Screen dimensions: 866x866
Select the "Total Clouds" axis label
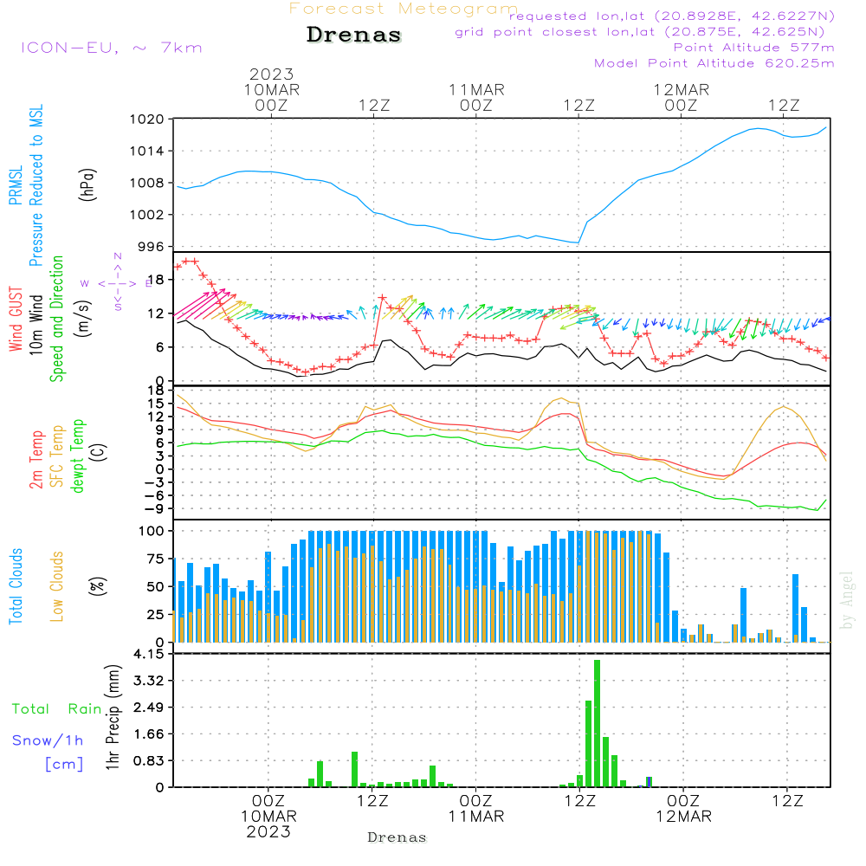click(15, 586)
